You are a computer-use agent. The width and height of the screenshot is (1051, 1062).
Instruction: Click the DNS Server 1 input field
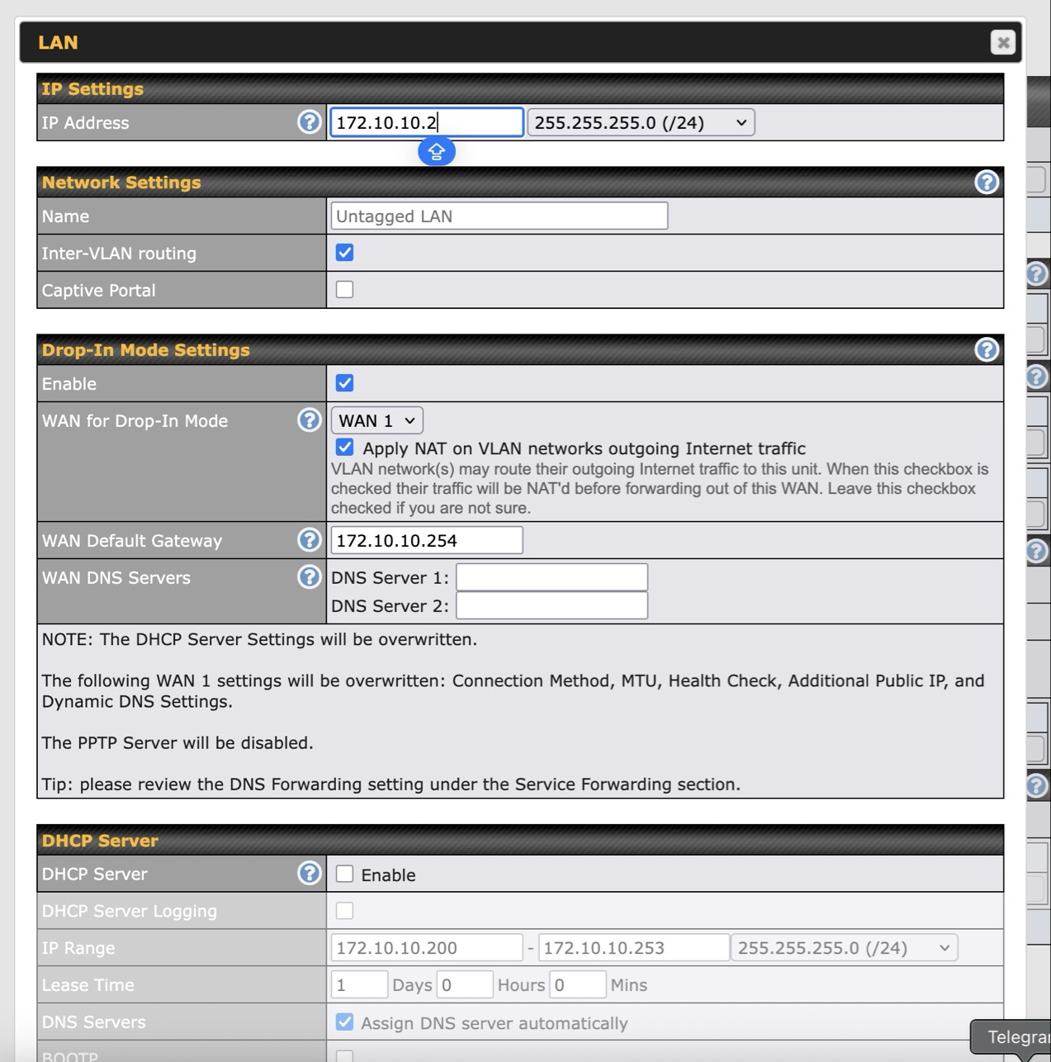click(552, 577)
